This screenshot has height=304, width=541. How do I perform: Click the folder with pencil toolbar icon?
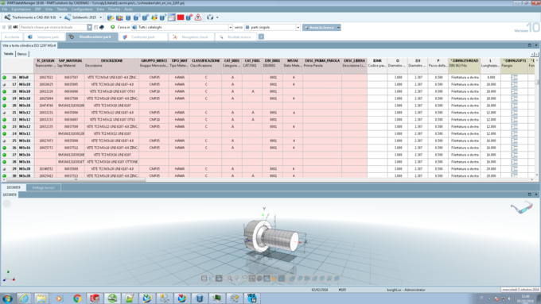[111, 17]
